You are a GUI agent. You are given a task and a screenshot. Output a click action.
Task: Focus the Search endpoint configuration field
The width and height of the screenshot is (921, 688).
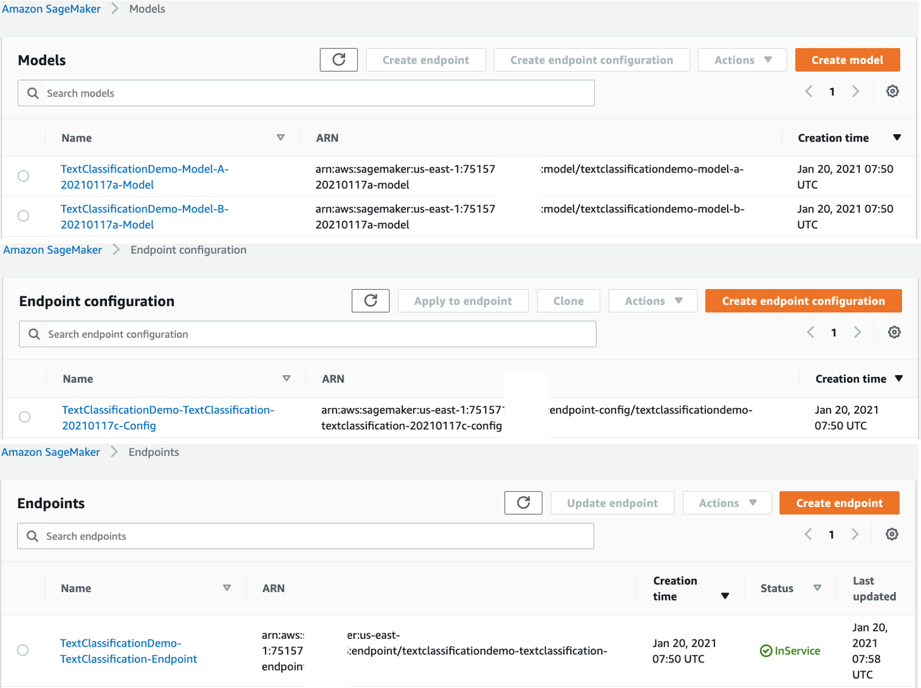click(x=307, y=334)
